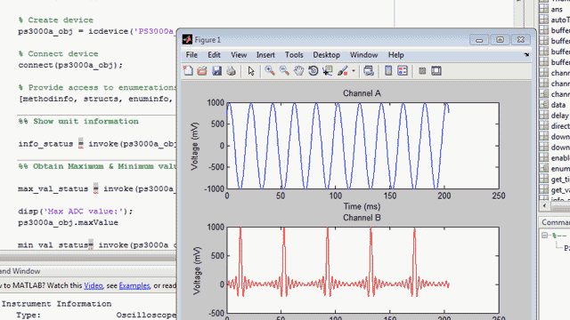
Task: Click Show Plot Tools and Dock Figure
Action: (x=436, y=71)
